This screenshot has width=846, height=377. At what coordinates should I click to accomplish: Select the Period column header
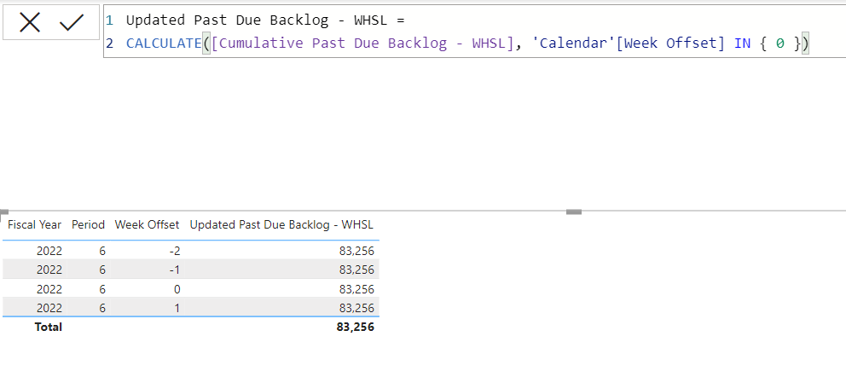point(88,225)
